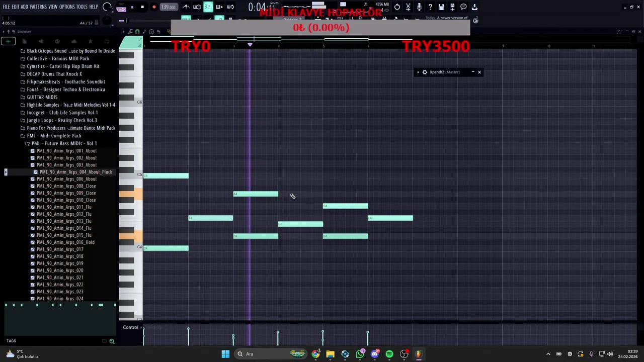Click the question mark help icon
Screen dimensions: 644x362
pos(430,7)
